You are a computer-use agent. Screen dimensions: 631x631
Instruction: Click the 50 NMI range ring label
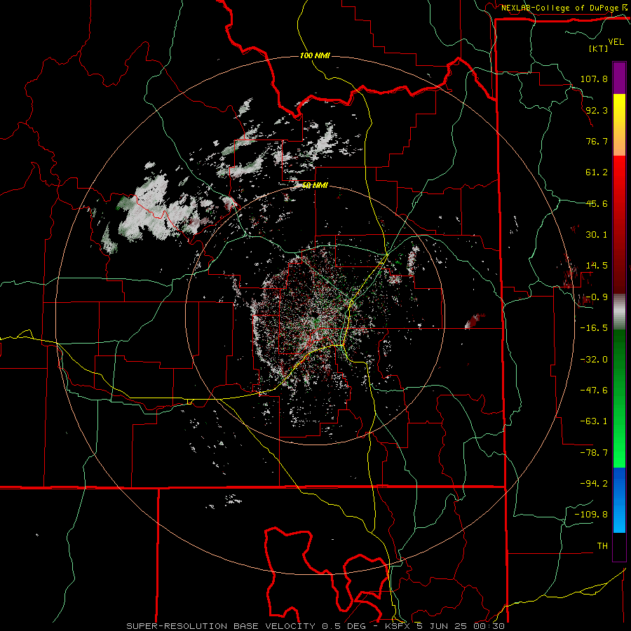point(315,186)
